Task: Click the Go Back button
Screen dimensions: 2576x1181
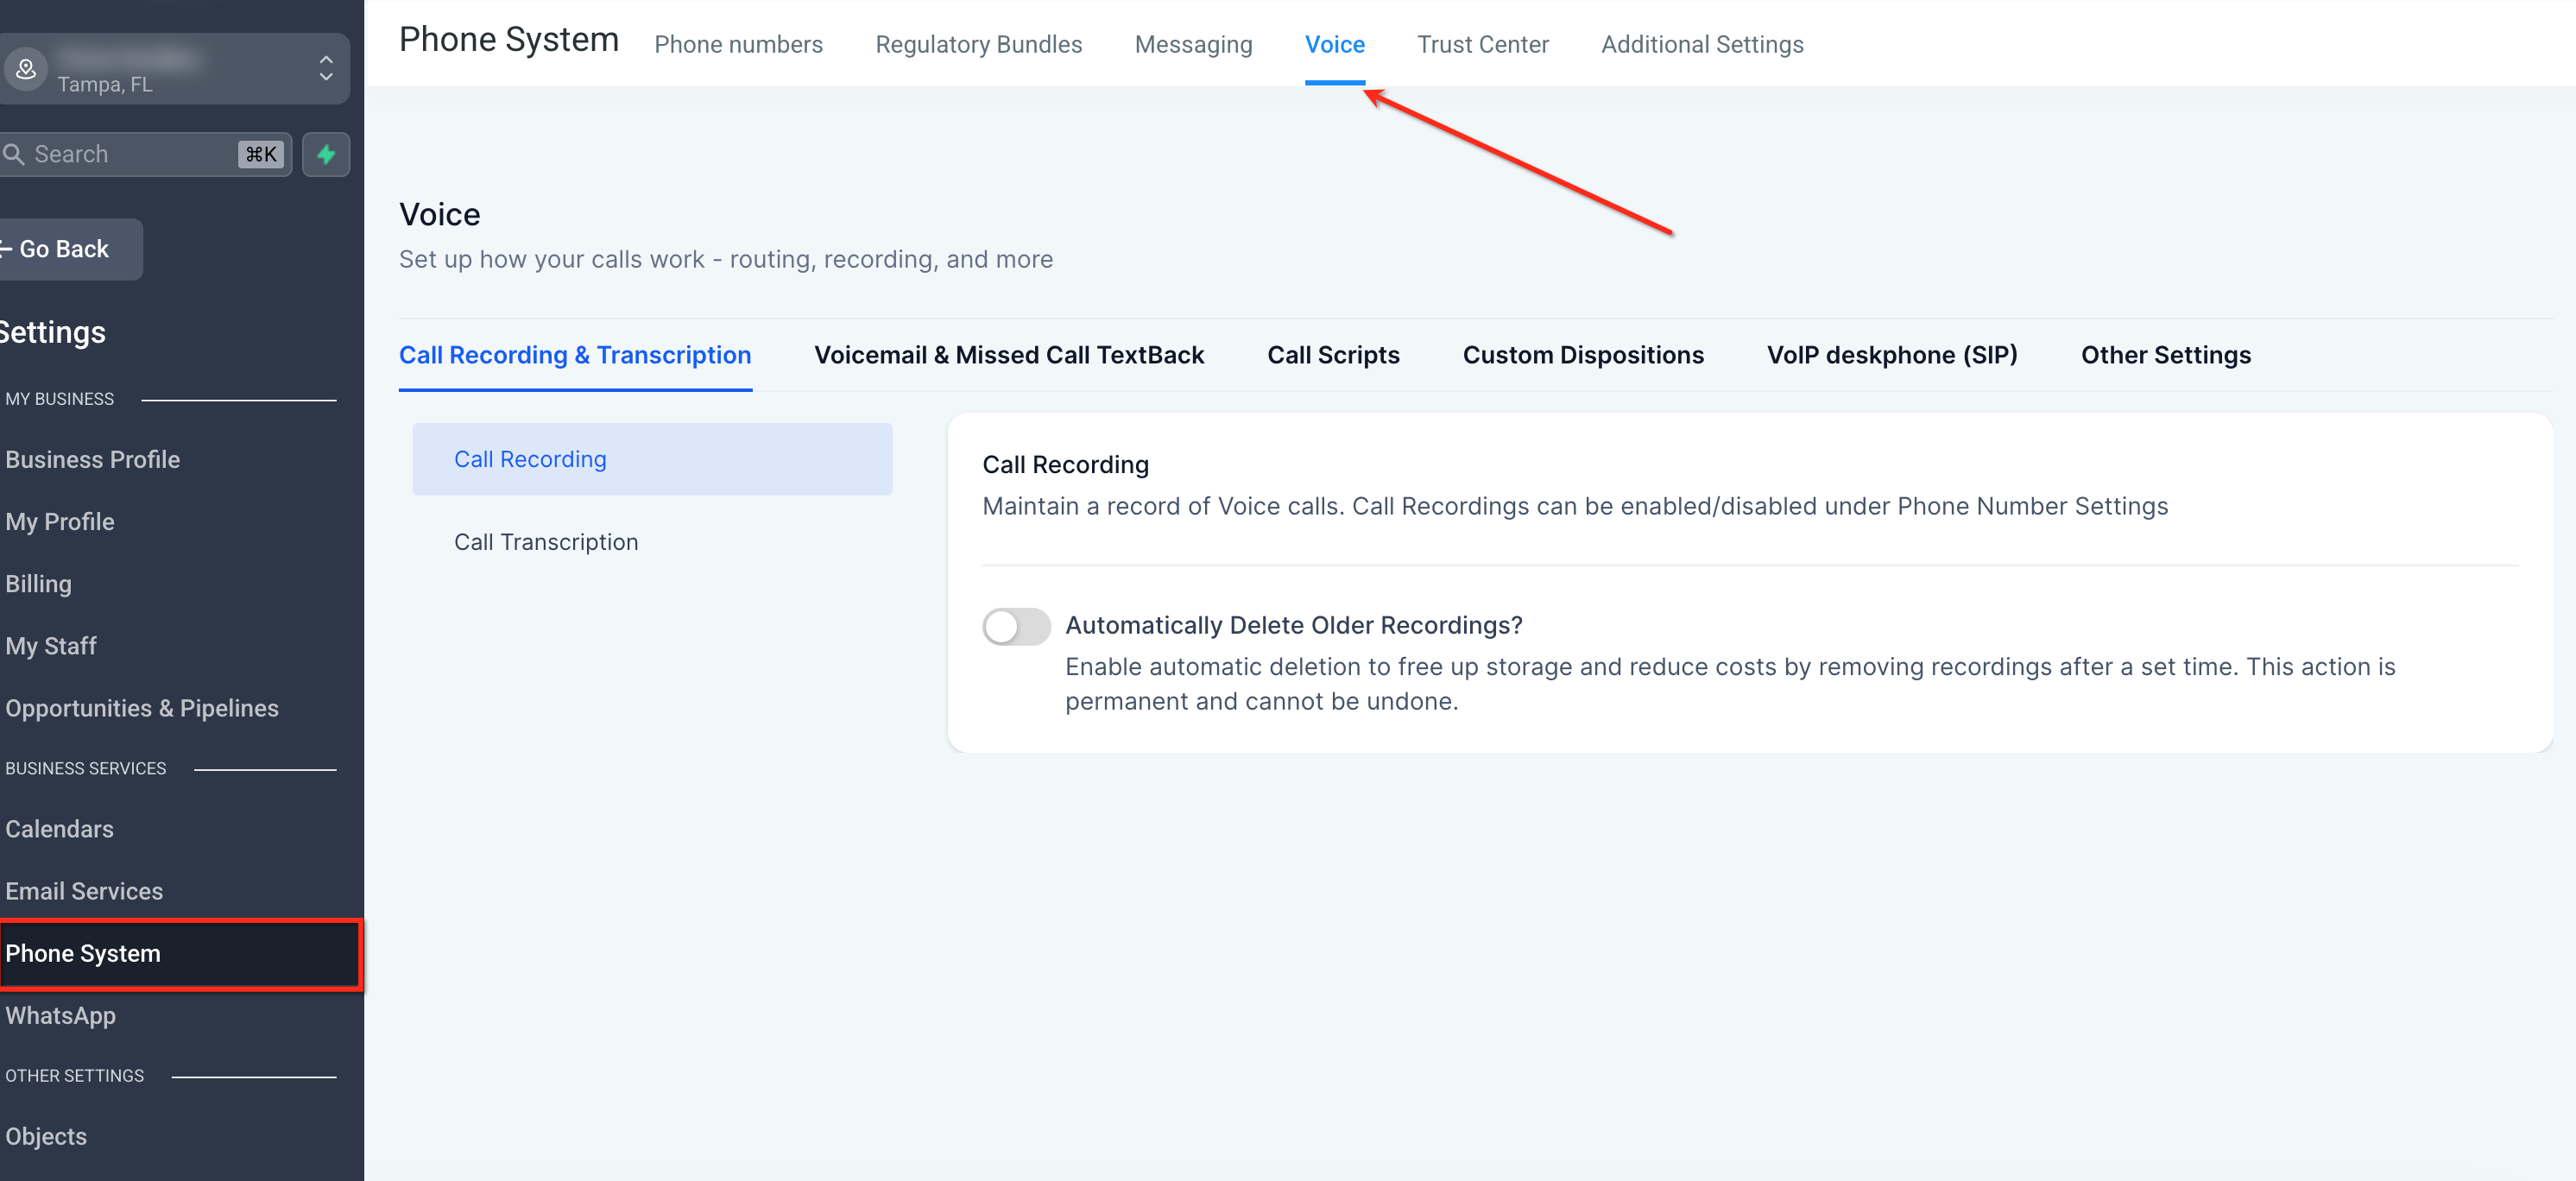Action: 68,249
